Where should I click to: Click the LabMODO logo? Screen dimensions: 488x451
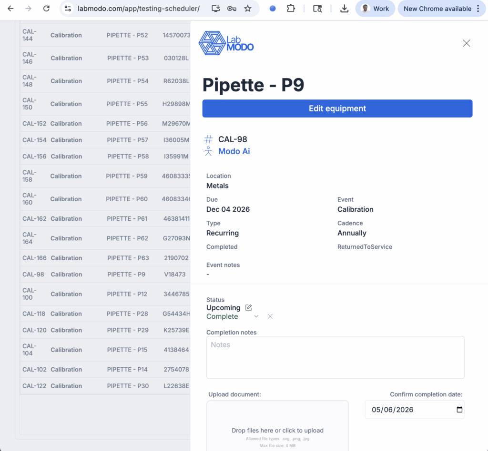coord(226,43)
